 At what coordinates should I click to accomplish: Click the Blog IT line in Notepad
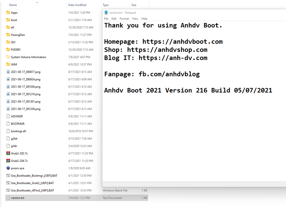[156, 58]
